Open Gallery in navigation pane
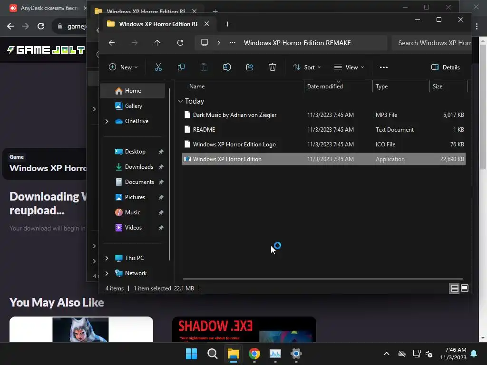Screen dimensions: 487x365 tap(134, 106)
